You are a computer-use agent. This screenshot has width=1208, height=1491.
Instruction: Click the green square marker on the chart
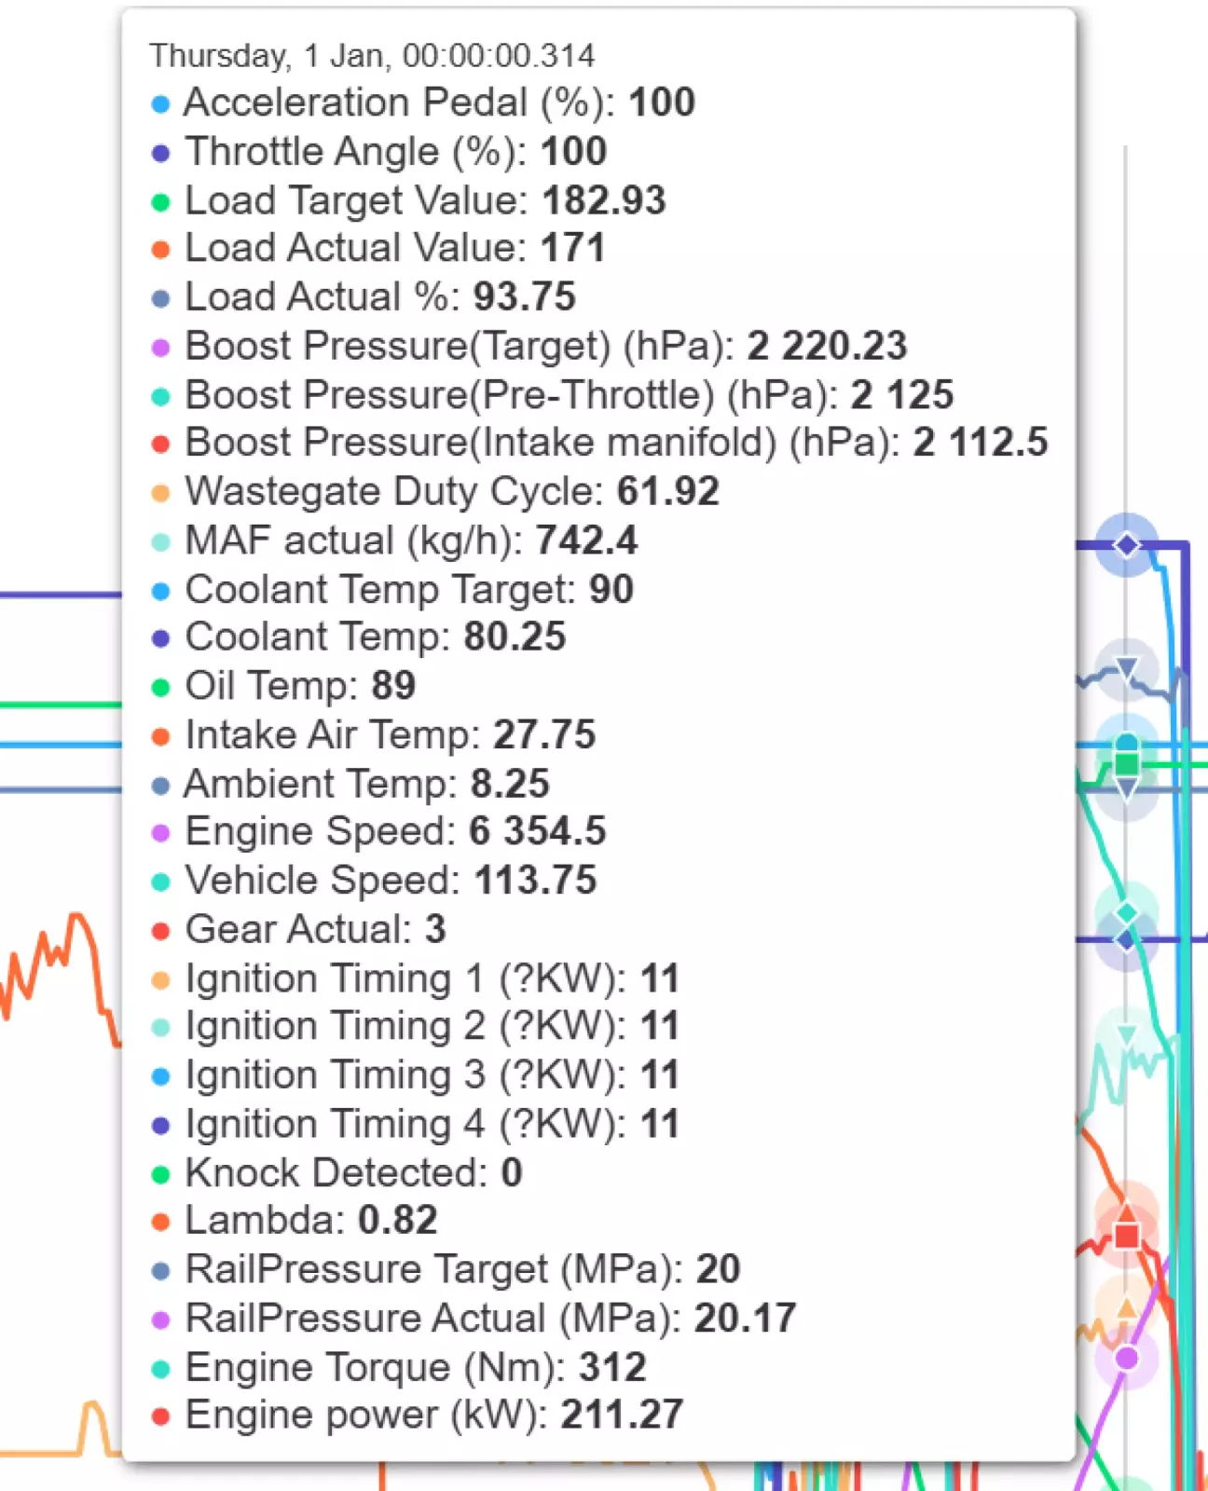point(1127,764)
